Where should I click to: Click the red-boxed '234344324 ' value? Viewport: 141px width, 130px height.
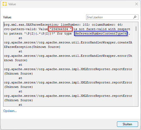[60, 29]
